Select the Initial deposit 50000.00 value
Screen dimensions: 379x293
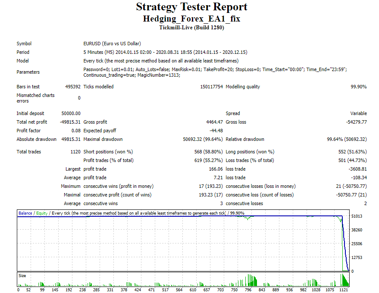pyautogui.click(x=71, y=113)
